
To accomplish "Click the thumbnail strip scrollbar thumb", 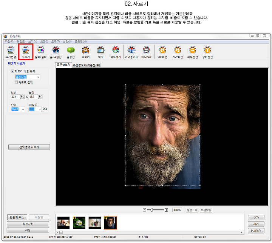I will pos(61,232).
